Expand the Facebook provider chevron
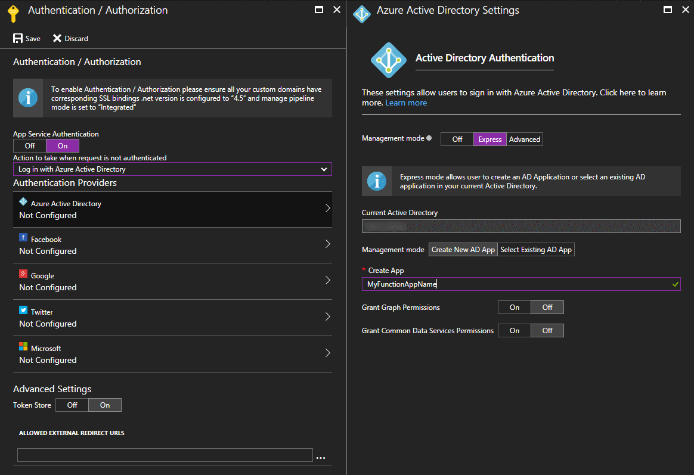694x475 pixels. coord(327,244)
